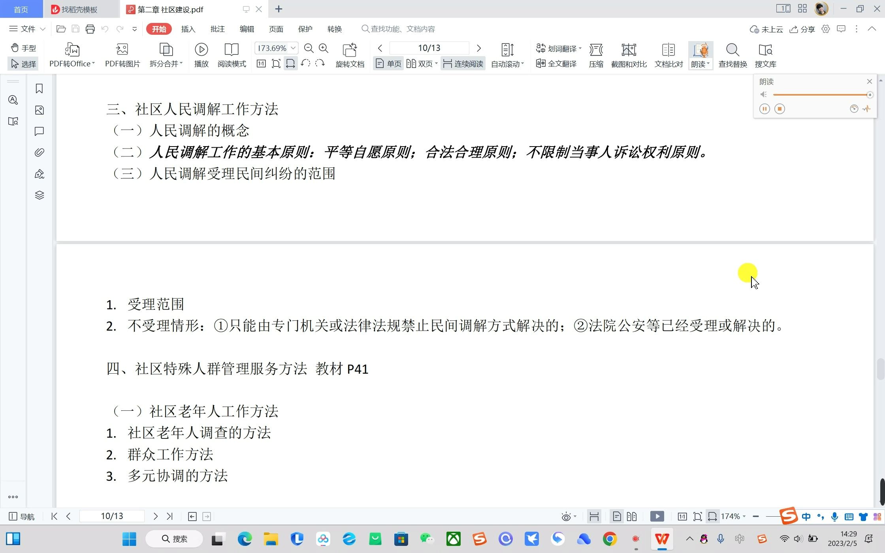Open the zoom percentage dropdown

(293, 48)
